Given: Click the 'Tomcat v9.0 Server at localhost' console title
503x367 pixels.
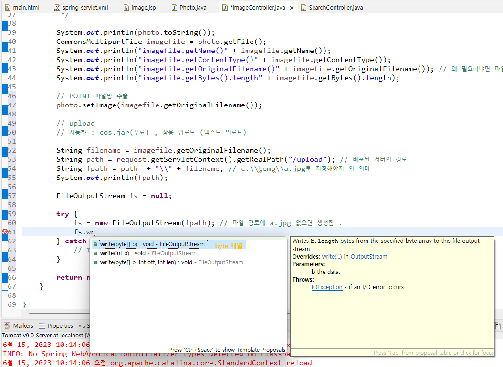Looking at the screenshot, I should tap(45, 335).
